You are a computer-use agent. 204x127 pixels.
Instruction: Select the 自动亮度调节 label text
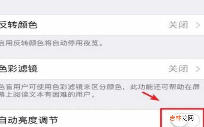pyautogui.click(x=29, y=120)
